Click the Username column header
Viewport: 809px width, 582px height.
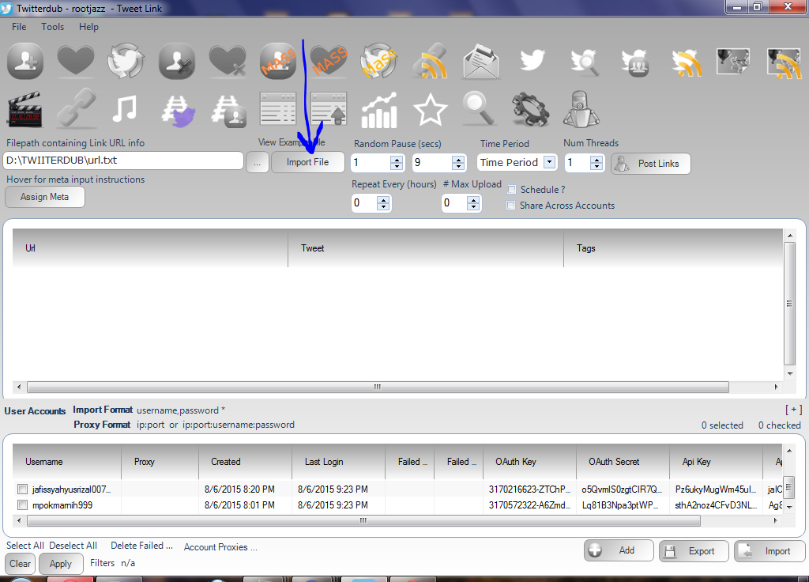[x=66, y=462]
